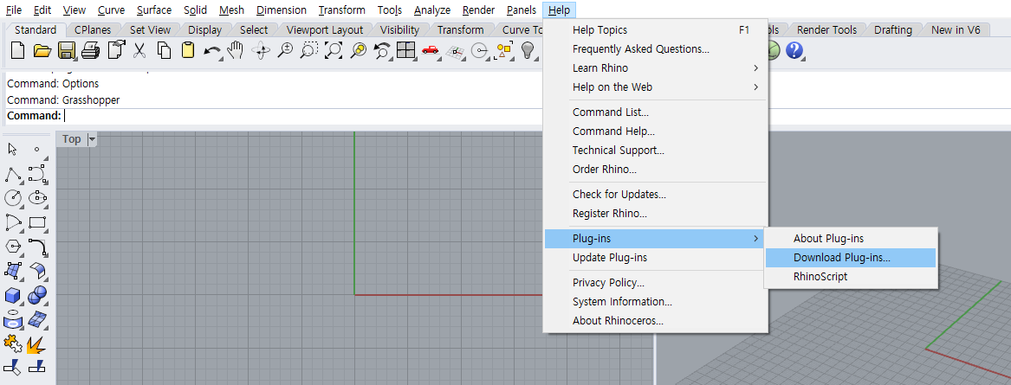The image size is (1011, 385).
Task: Select the Rotate View tool
Action: [x=261, y=50]
